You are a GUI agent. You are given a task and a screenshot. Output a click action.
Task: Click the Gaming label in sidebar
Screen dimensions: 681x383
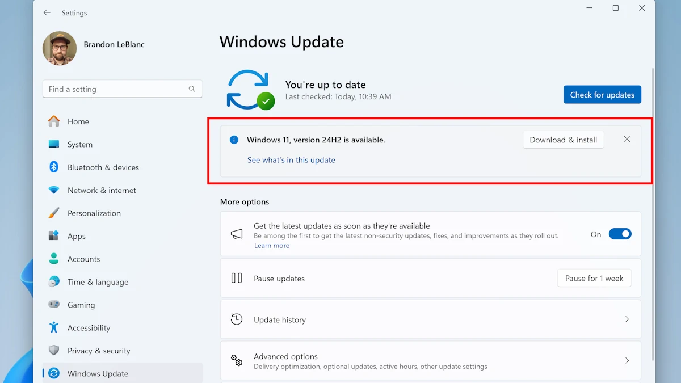[x=81, y=305]
